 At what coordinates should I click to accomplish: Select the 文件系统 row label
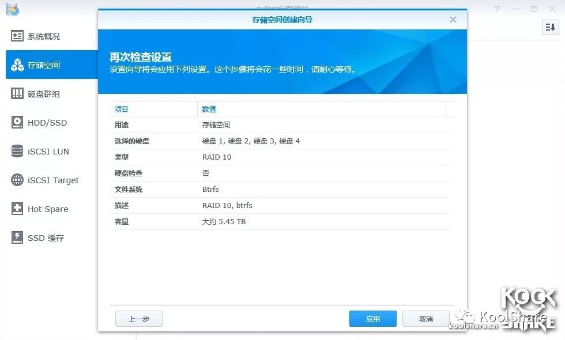(x=128, y=190)
